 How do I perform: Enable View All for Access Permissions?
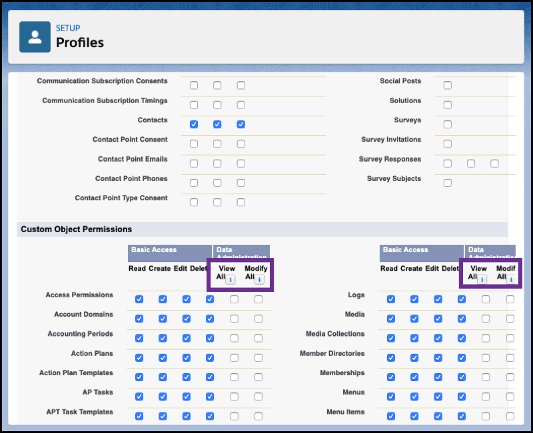[x=234, y=299]
